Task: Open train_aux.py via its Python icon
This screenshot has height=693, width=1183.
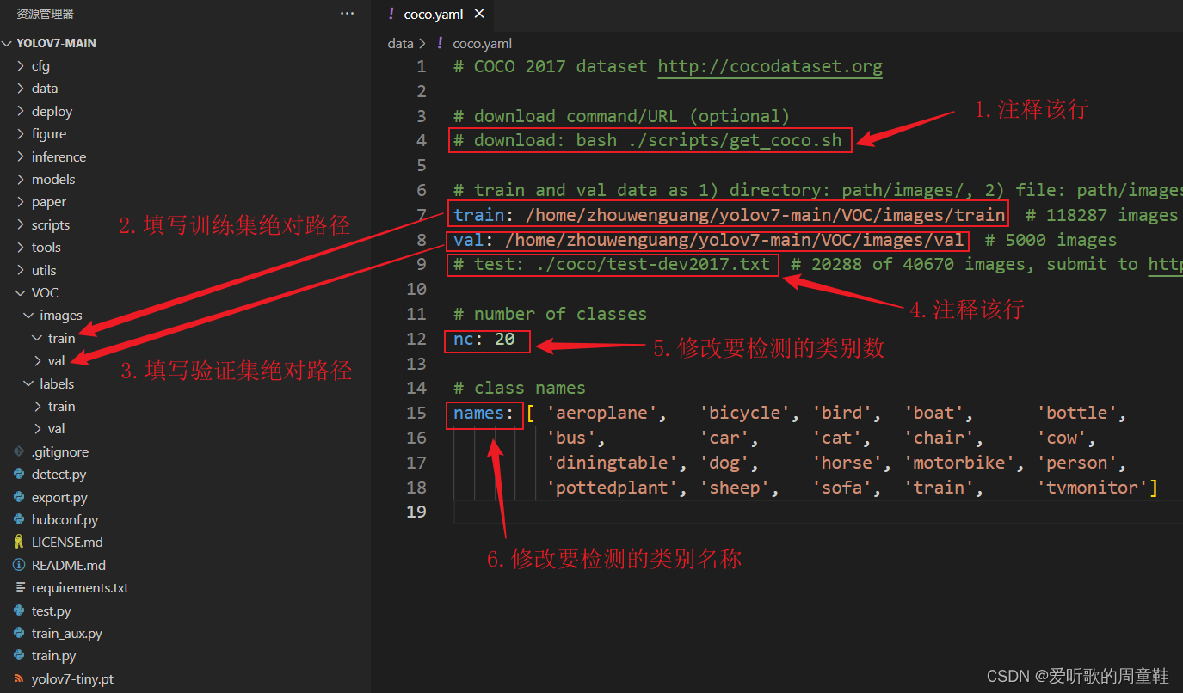Action: [20, 634]
